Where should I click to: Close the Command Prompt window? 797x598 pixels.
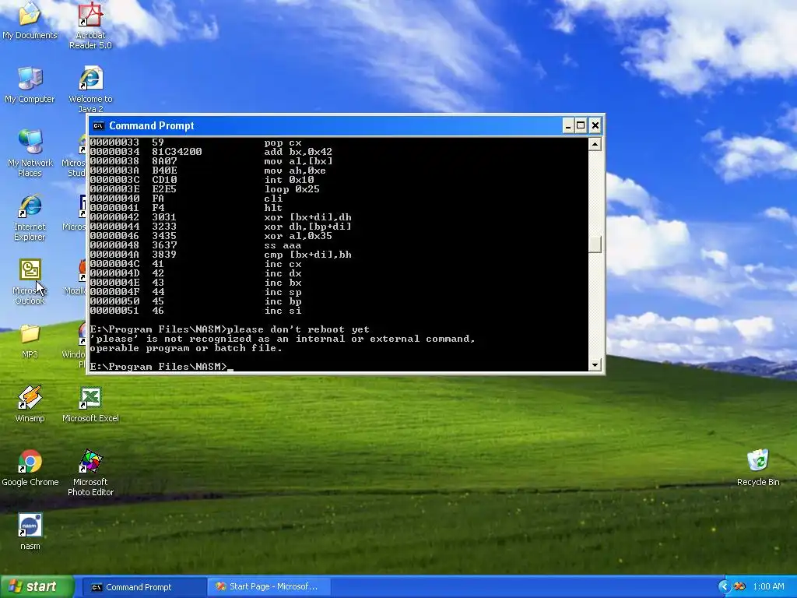click(595, 125)
